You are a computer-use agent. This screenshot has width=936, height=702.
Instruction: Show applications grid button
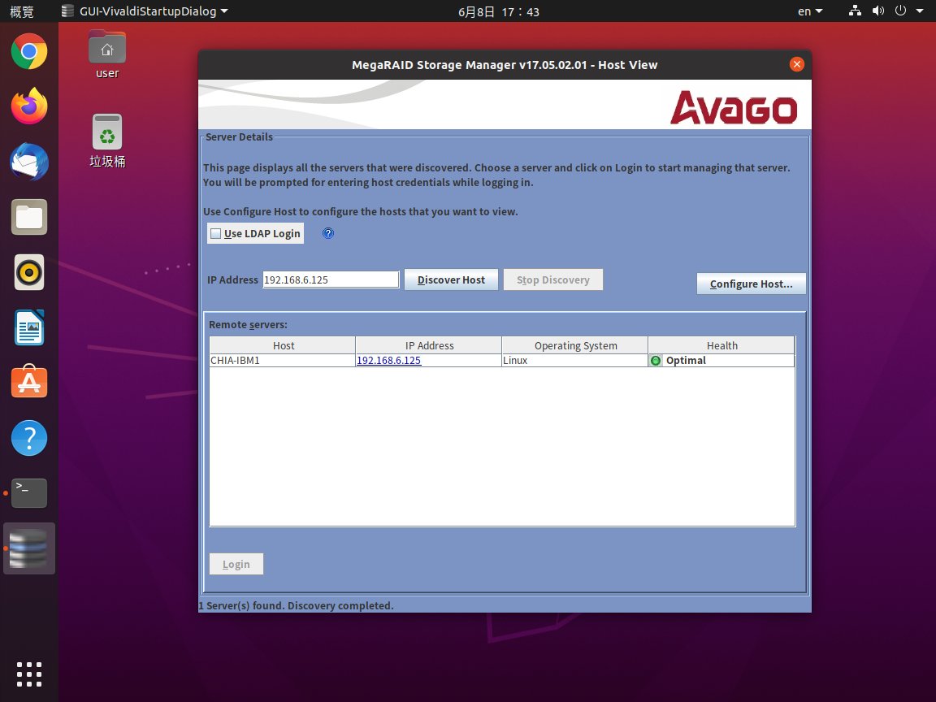(29, 674)
